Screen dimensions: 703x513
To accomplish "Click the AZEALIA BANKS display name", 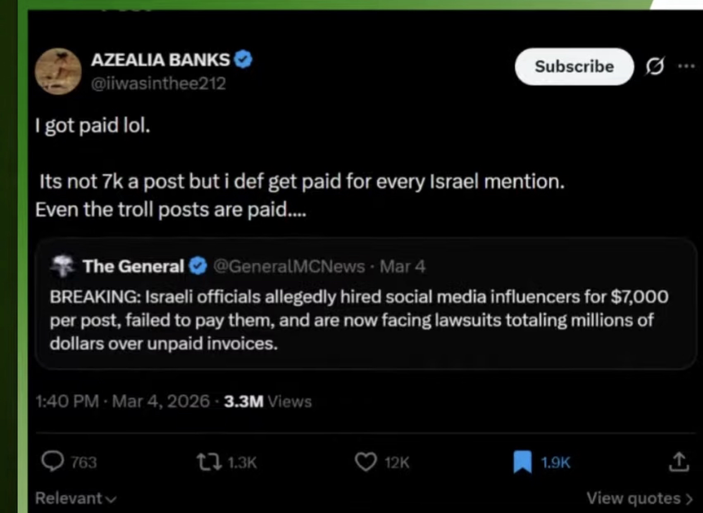I will point(160,60).
